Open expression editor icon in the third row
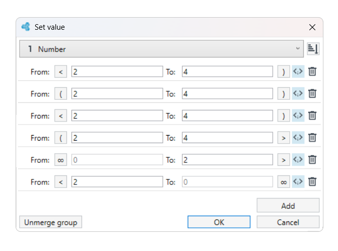The height and width of the screenshot is (251, 338). click(x=298, y=115)
